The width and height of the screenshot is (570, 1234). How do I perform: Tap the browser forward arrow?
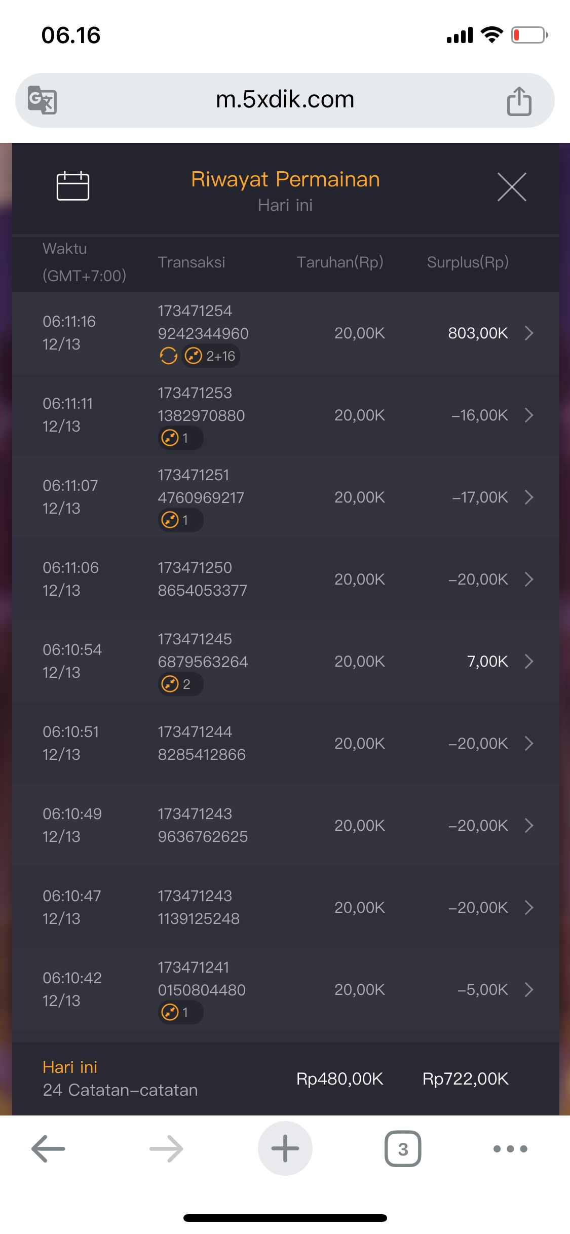[166, 1148]
